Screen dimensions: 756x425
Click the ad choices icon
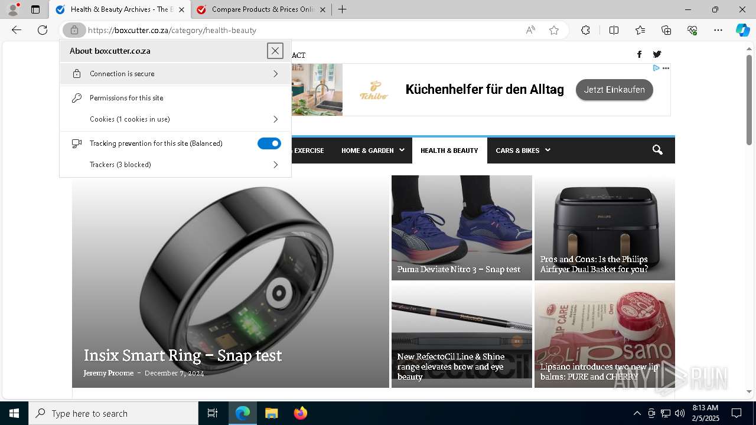pos(656,68)
